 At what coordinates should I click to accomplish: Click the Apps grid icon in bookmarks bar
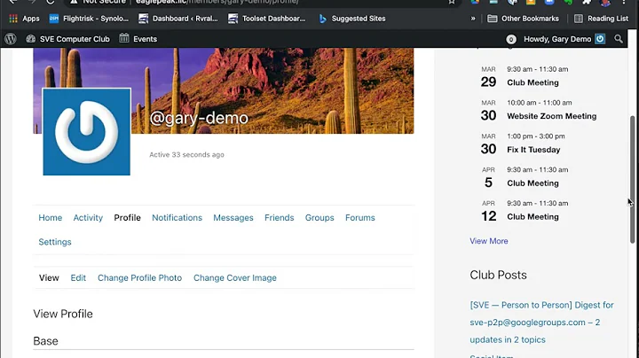coord(13,19)
